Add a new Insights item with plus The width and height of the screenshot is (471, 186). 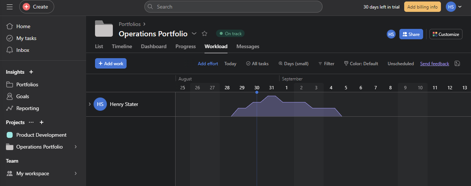coord(31,72)
